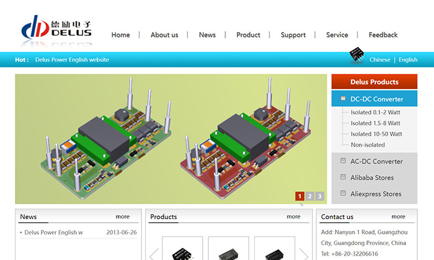
Task: Show banner slide 1
Action: pyautogui.click(x=299, y=196)
